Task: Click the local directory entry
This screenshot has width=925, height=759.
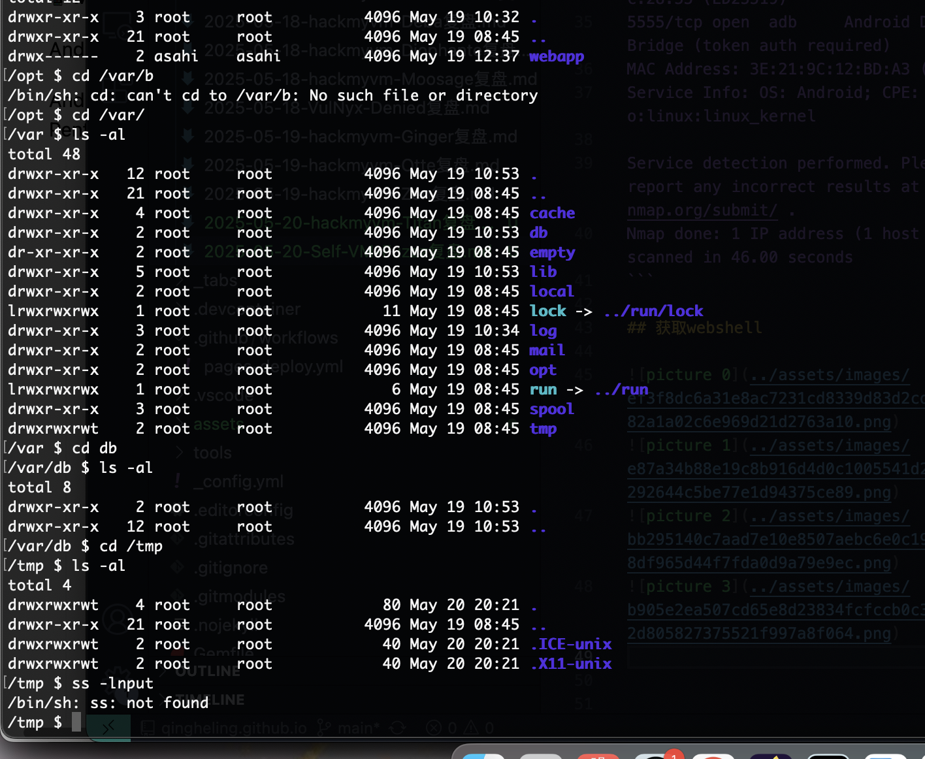Action: click(x=551, y=291)
